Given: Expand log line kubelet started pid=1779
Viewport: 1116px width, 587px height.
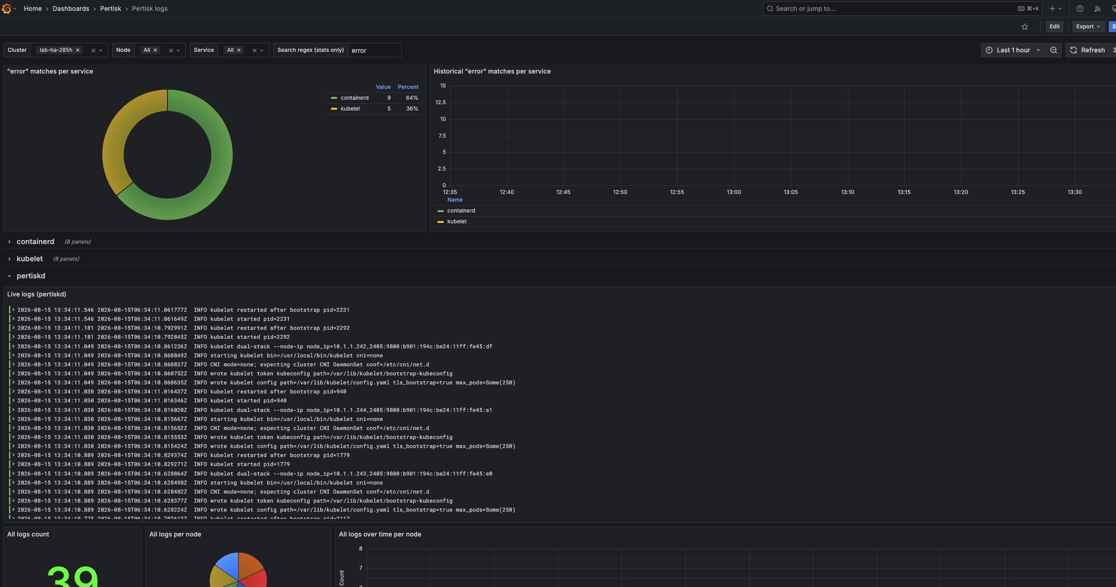Looking at the screenshot, I should [x=14, y=464].
